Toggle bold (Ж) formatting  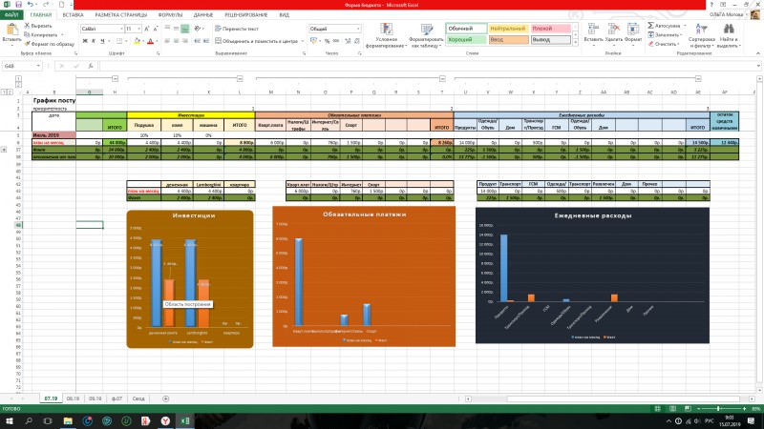(x=85, y=41)
